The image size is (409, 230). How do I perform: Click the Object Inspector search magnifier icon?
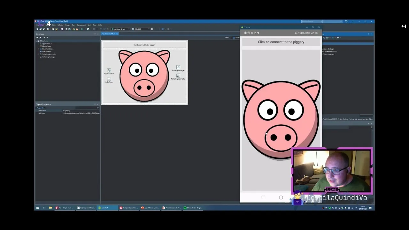pyautogui.click(x=98, y=108)
